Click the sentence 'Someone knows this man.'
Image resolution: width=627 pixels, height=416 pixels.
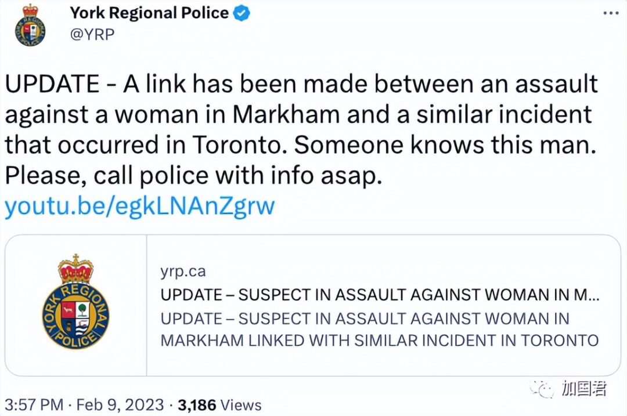click(445, 144)
